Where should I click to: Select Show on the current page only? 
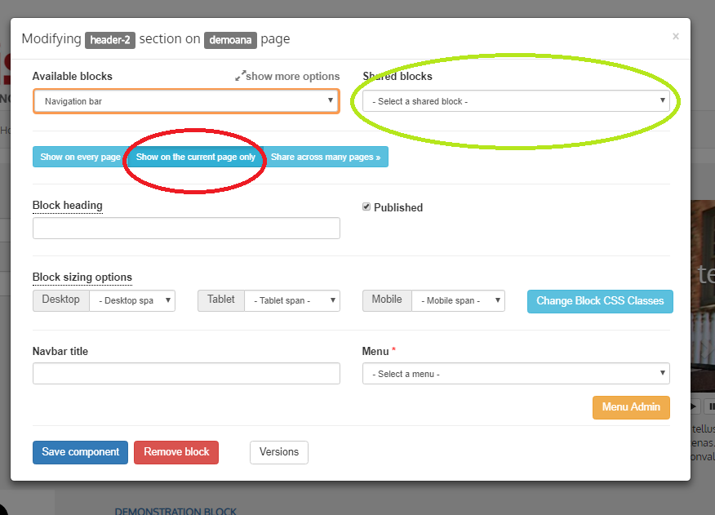tap(196, 157)
